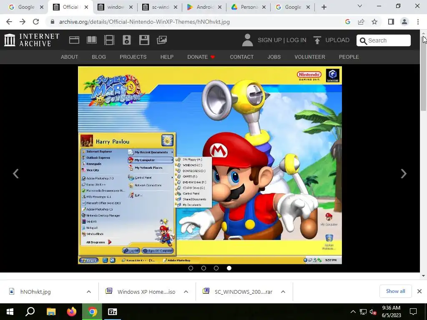This screenshot has width=427, height=320.
Task: Open taskbar search magnifier
Action: 30,312
